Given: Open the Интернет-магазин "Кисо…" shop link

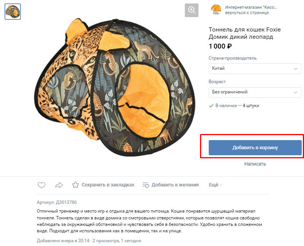Looking at the screenshot, I should (251, 7).
